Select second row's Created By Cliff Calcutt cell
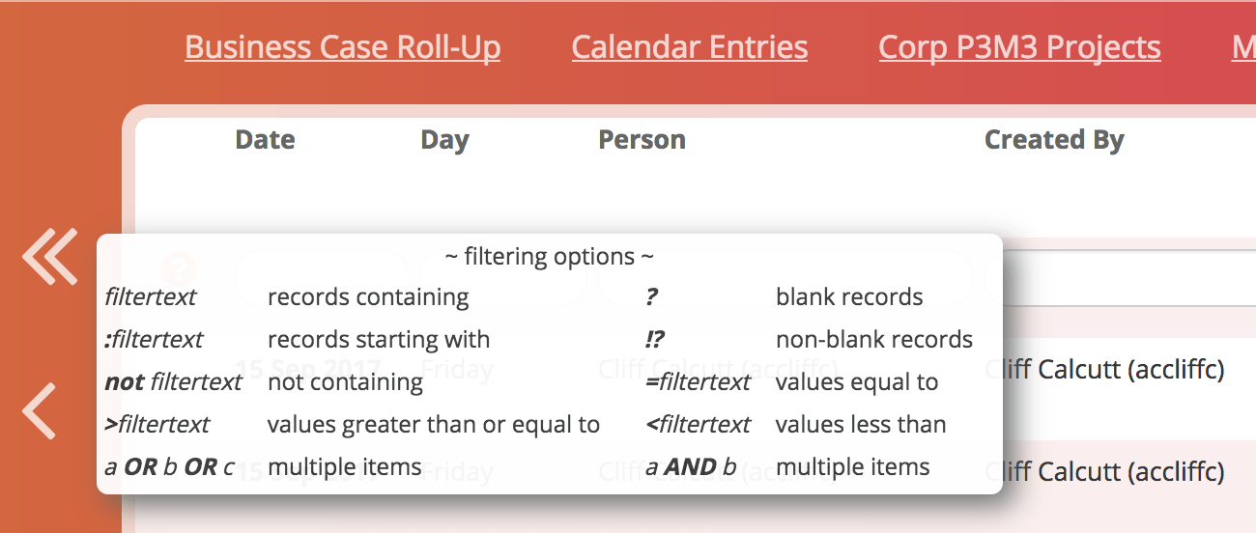Image resolution: width=1256 pixels, height=533 pixels. point(1104,471)
